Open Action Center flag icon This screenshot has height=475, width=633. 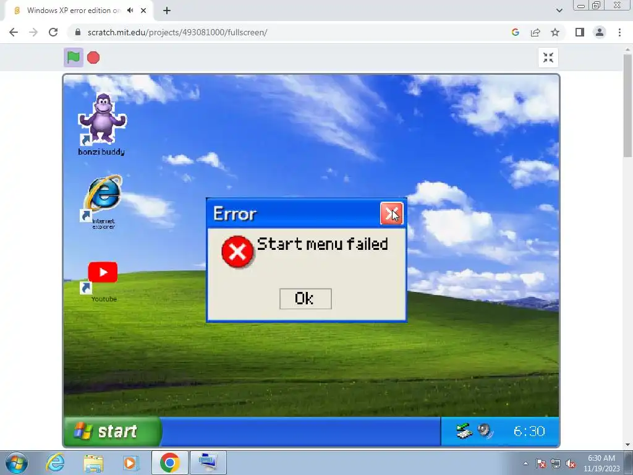pos(540,463)
